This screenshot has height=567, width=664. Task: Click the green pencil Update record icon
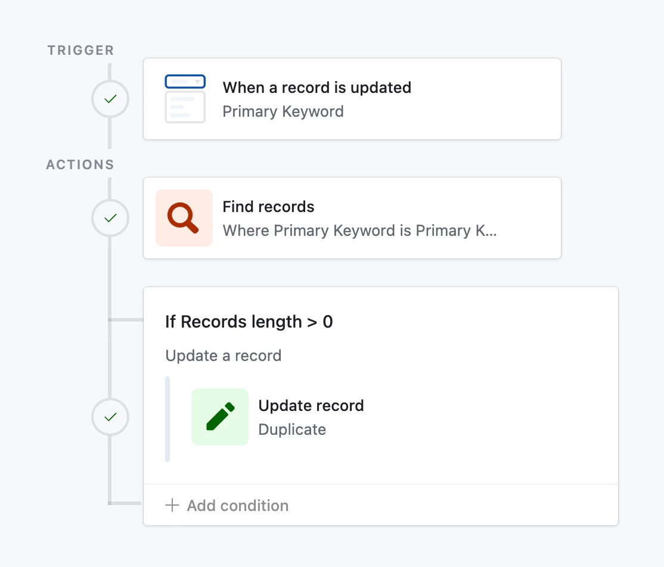click(x=220, y=417)
